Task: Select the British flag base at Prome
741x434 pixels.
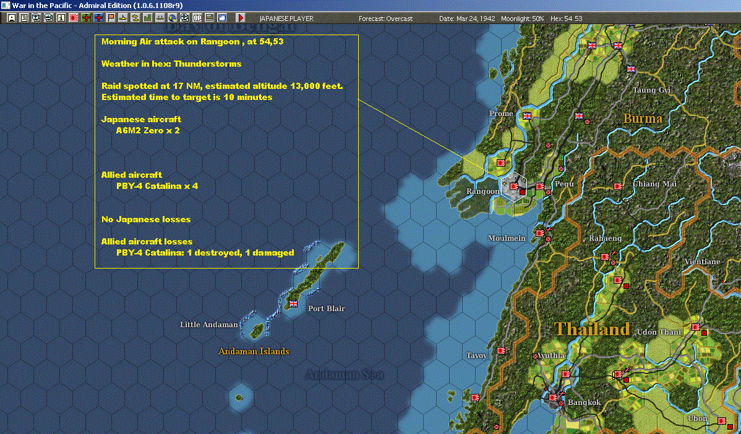Action: (527, 115)
